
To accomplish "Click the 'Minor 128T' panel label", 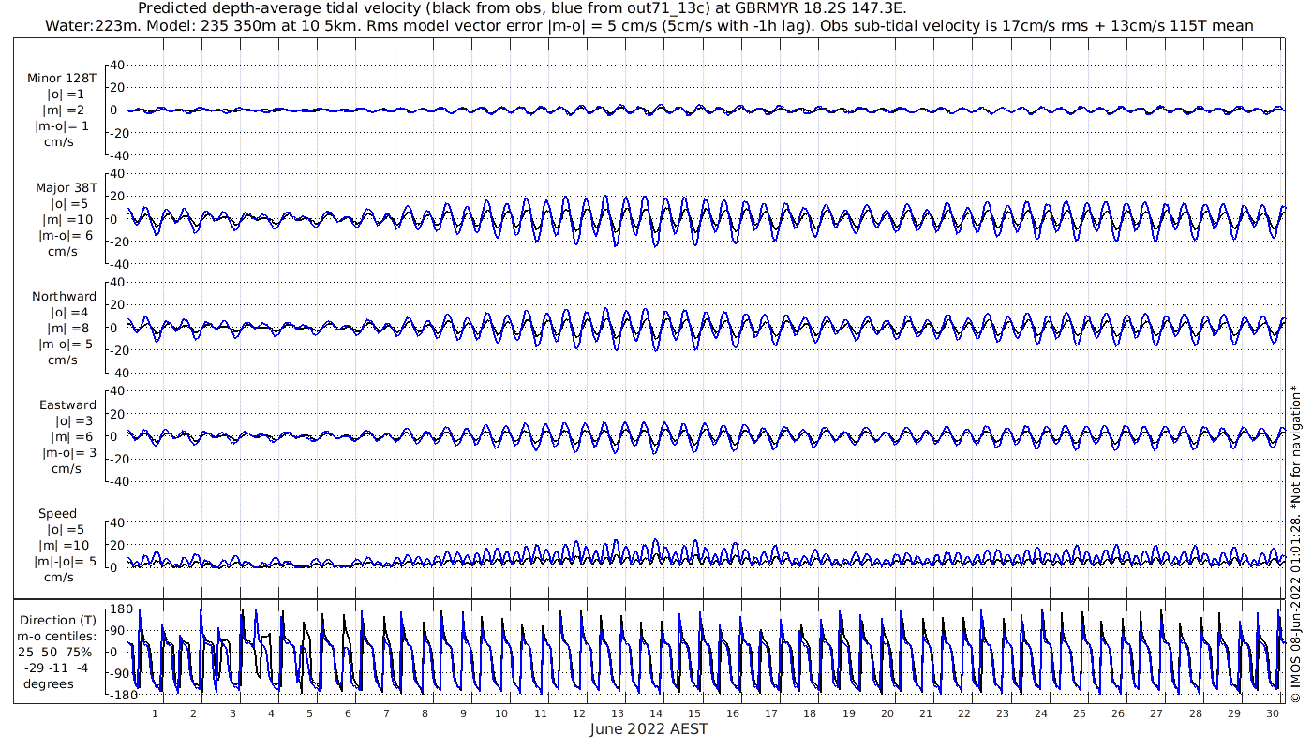I will pyautogui.click(x=62, y=79).
